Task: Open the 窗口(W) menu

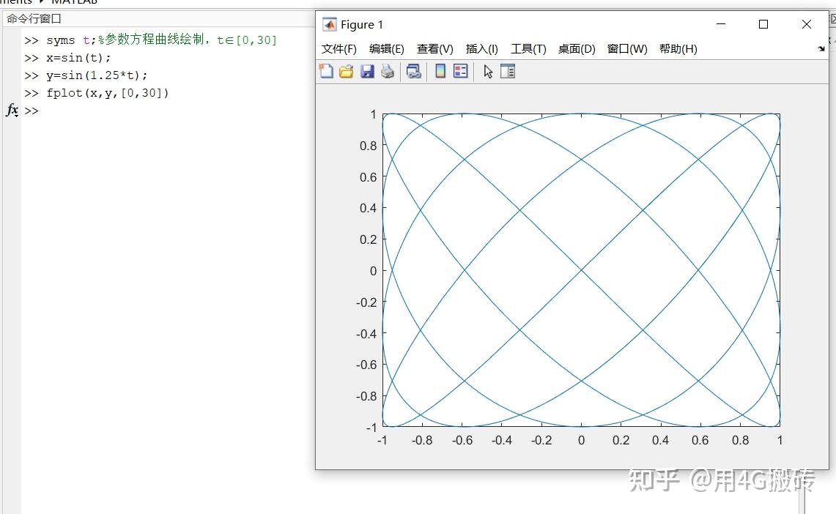Action: point(626,49)
